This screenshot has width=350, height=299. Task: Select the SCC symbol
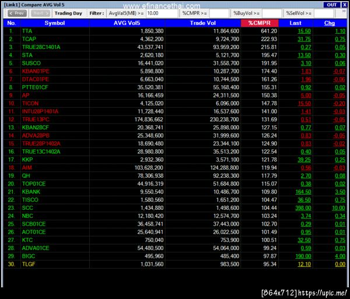(27, 208)
